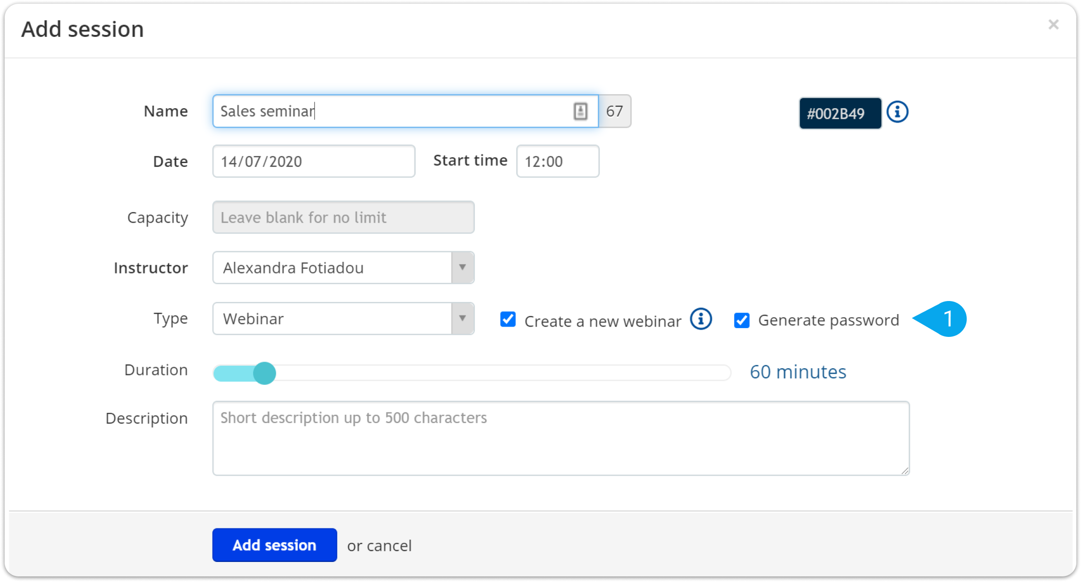Open the Instructor dropdown arrow
Screen dimensions: 1081x582
pos(463,267)
